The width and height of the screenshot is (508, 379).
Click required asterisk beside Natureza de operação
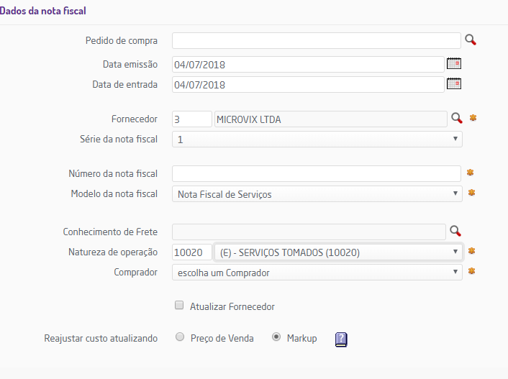point(471,251)
